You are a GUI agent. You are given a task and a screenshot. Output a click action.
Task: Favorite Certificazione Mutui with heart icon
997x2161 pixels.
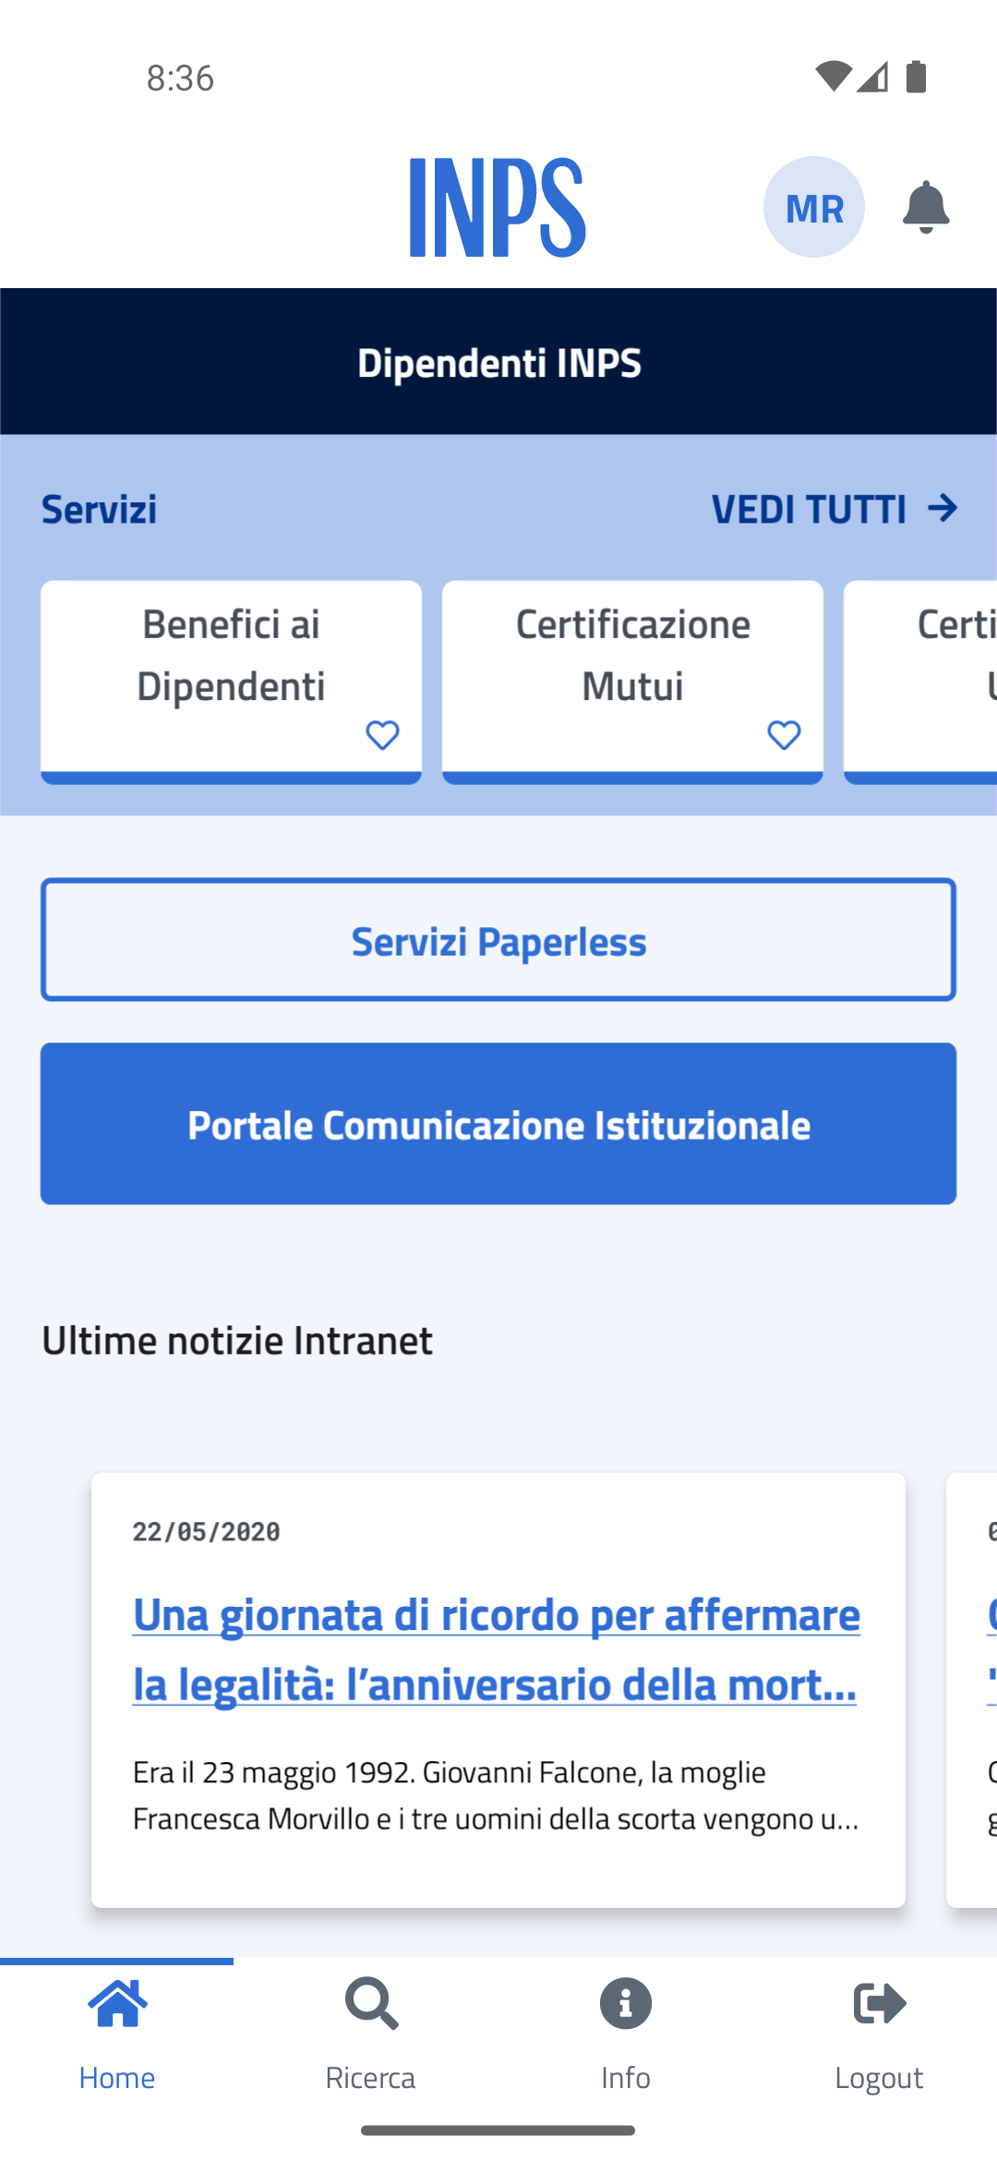pyautogui.click(x=784, y=735)
